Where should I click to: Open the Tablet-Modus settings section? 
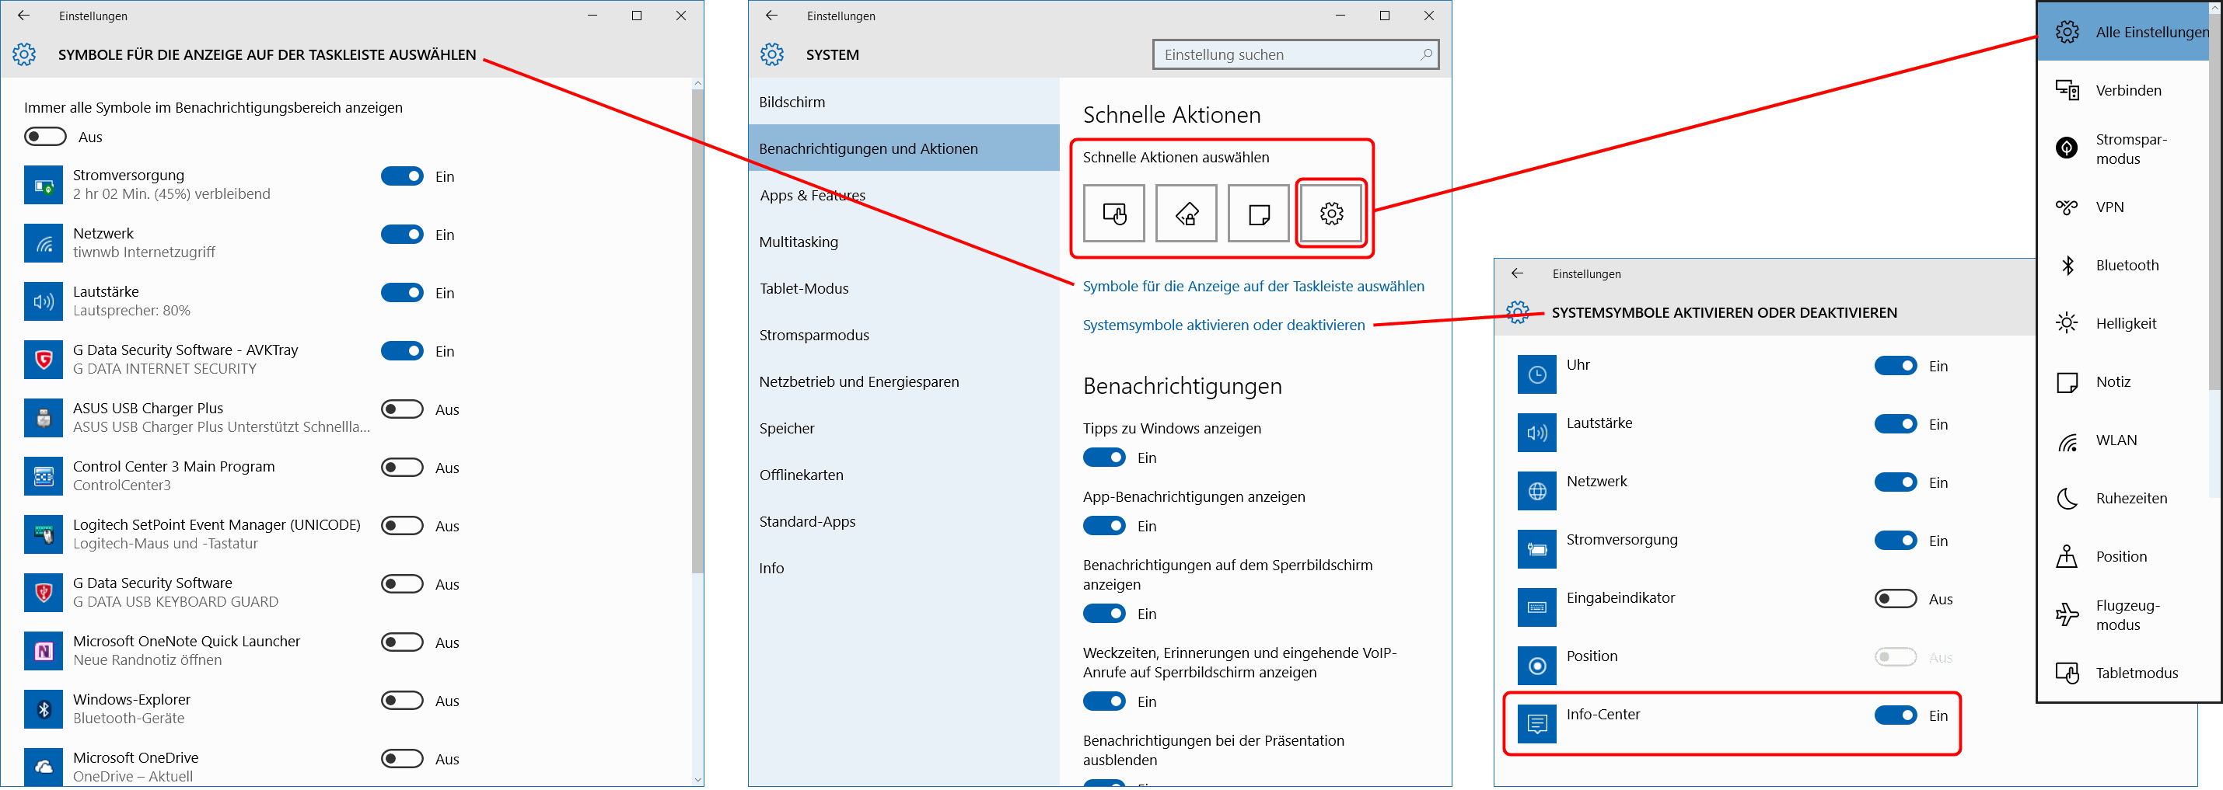click(x=803, y=289)
